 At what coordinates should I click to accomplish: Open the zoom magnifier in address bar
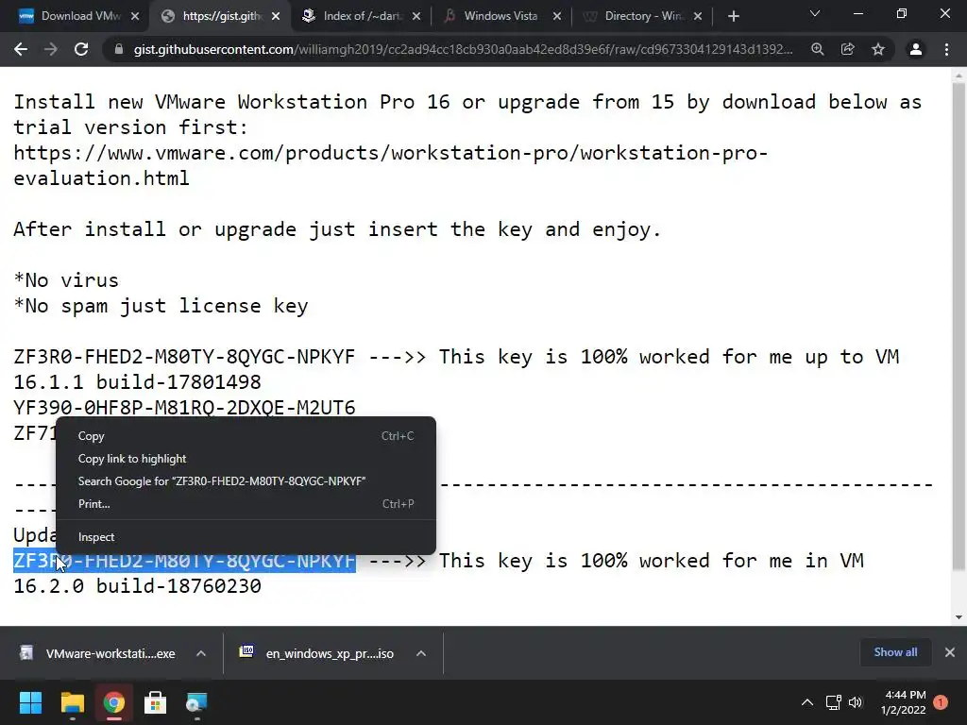coord(818,49)
